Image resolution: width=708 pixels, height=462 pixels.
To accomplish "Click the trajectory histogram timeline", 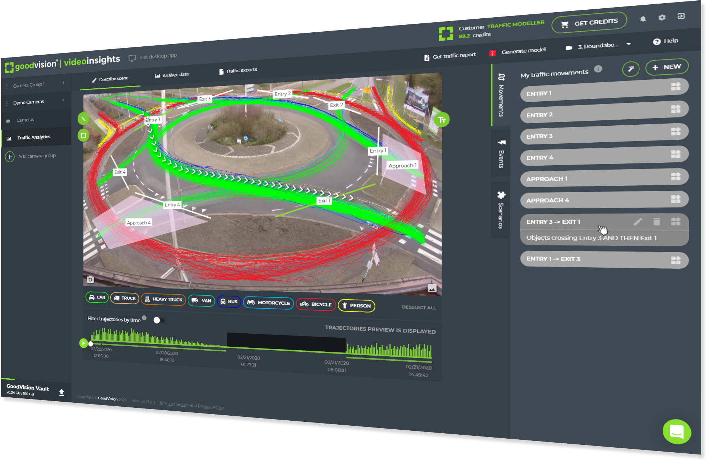I will [x=261, y=345].
